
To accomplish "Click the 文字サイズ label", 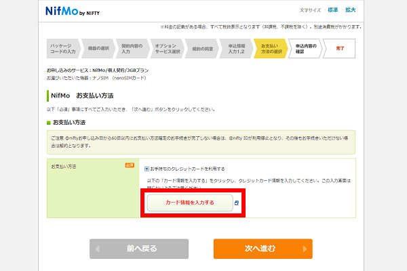I will coord(310,10).
